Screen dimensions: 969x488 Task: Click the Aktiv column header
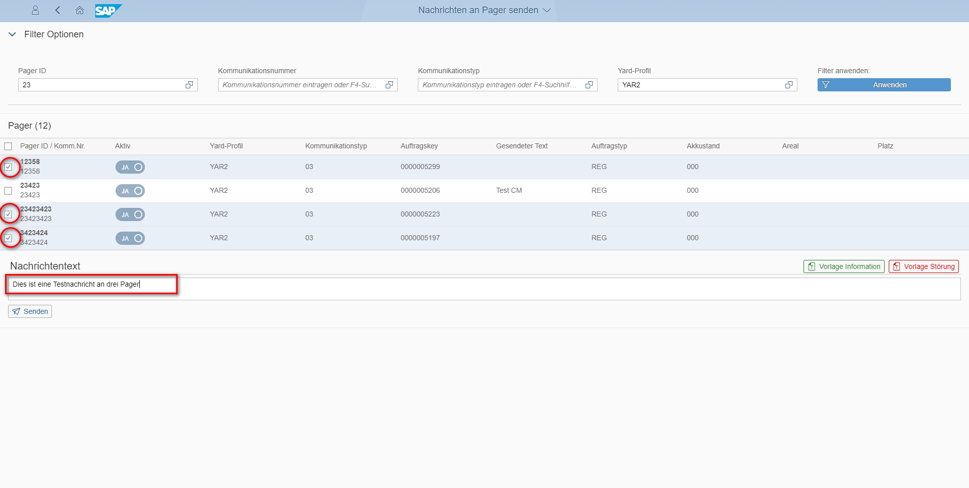tap(123, 146)
